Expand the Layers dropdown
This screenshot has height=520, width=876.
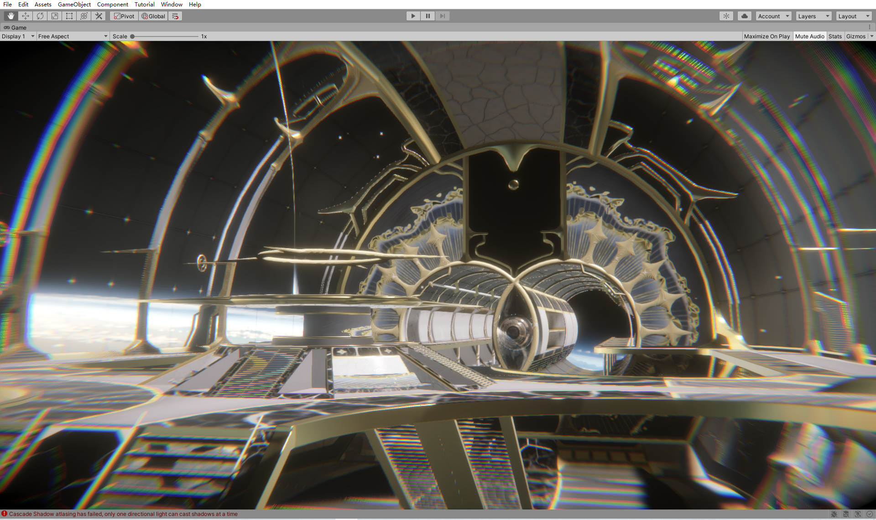pos(813,16)
